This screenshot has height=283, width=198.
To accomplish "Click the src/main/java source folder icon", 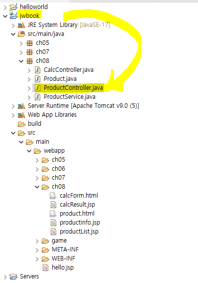I will point(21,34).
